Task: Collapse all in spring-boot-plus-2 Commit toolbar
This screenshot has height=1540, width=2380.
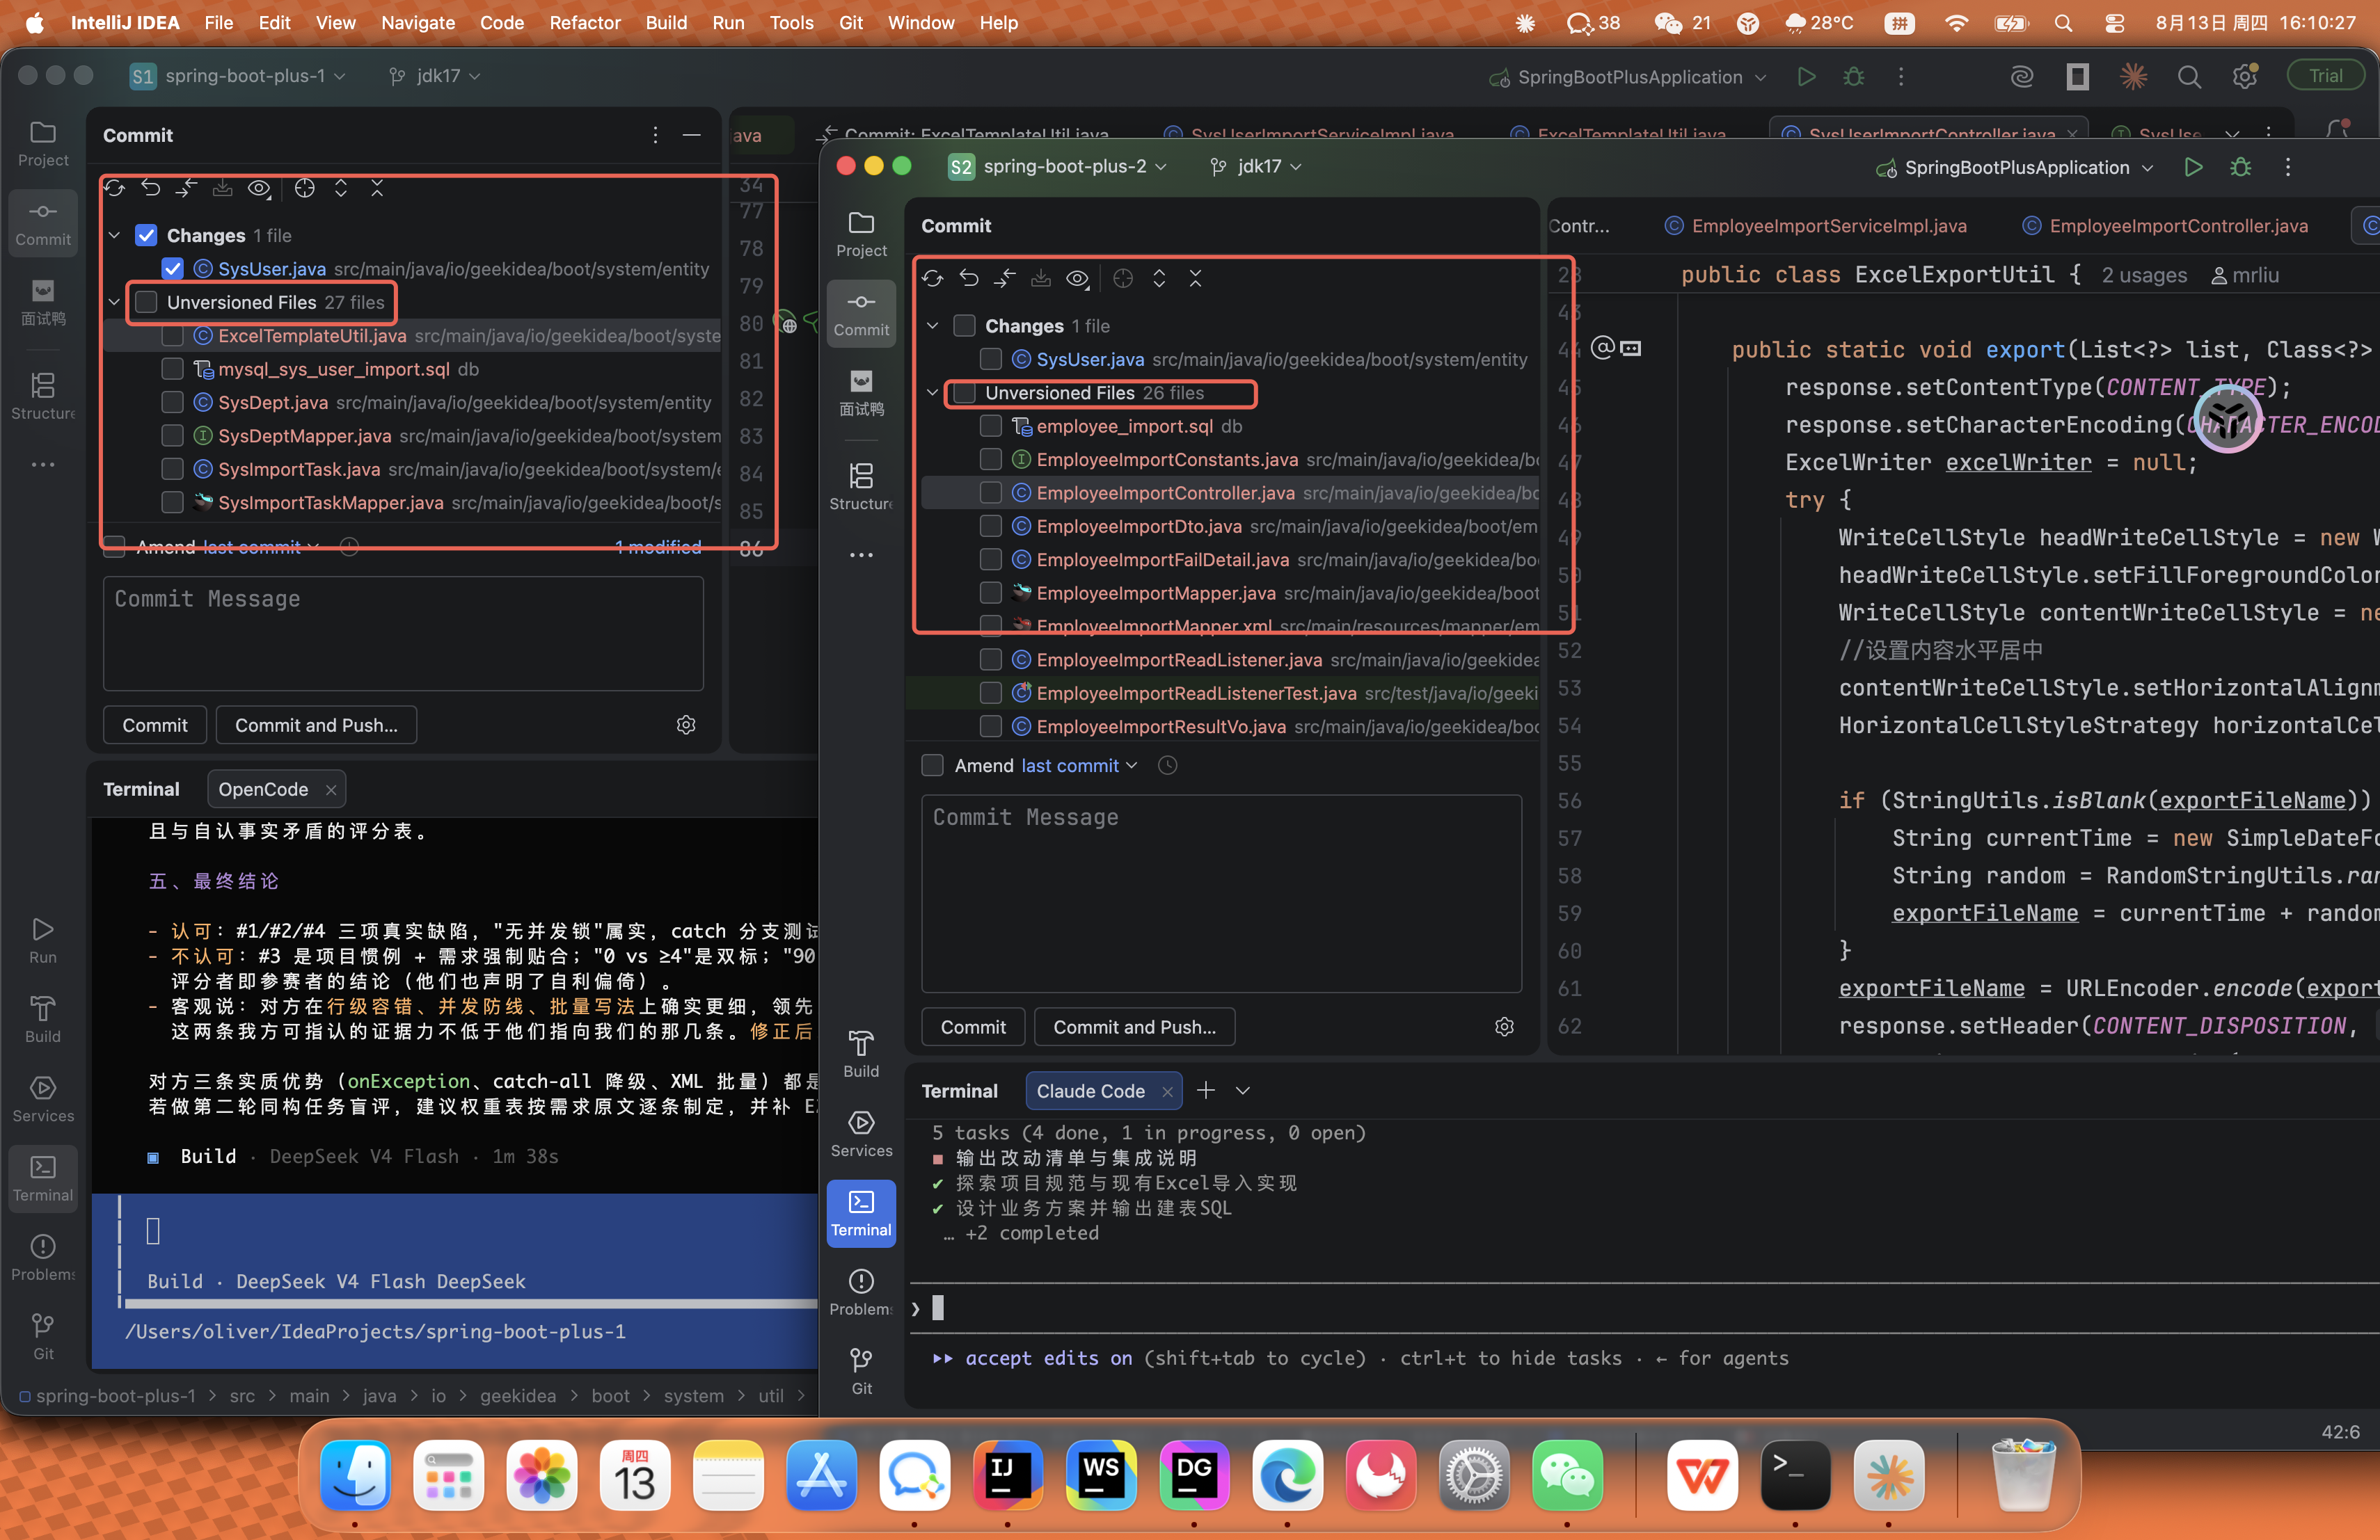Action: pos(1195,279)
